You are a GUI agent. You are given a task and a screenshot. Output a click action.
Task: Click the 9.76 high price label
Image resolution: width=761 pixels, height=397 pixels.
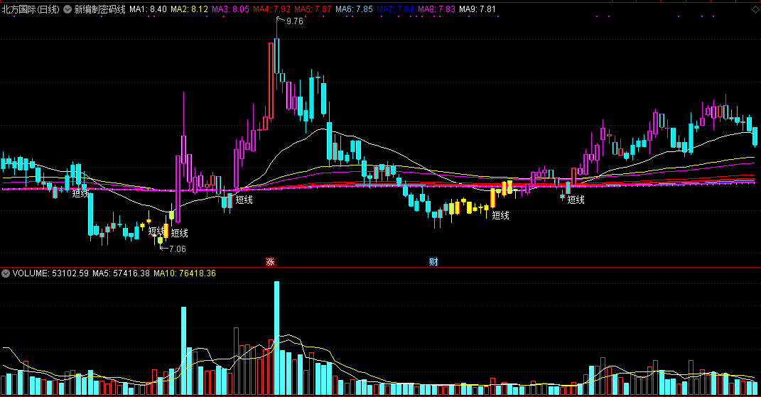coord(295,21)
